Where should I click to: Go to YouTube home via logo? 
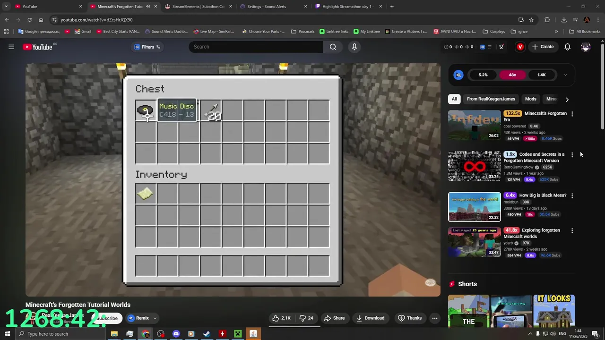[x=37, y=47]
